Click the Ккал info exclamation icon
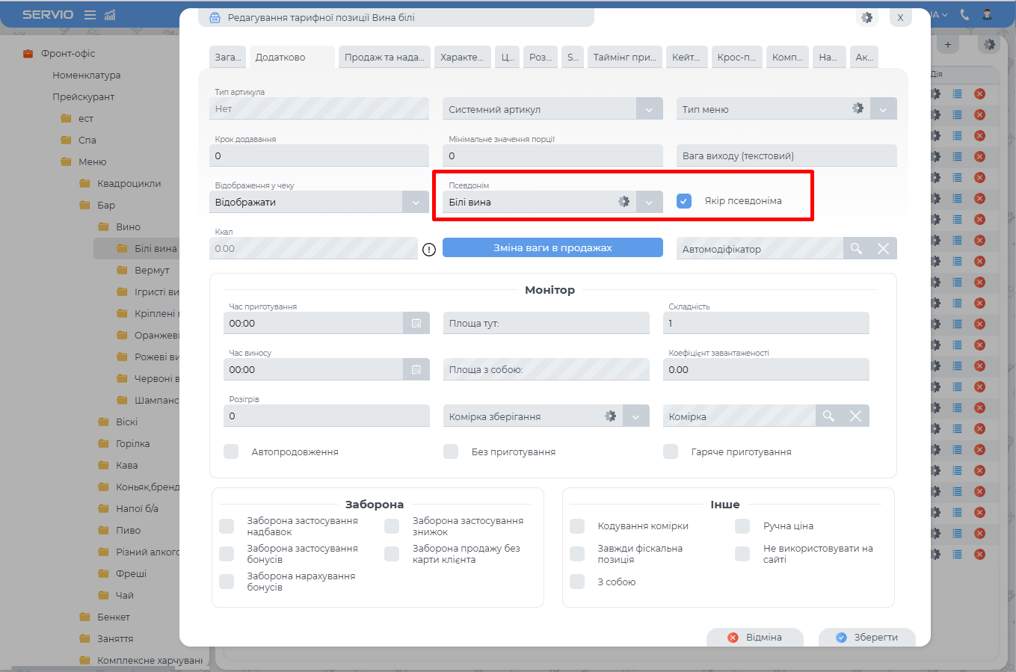This screenshot has width=1016, height=672. click(429, 250)
